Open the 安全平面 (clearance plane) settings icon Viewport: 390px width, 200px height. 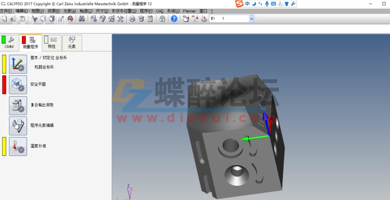18,84
